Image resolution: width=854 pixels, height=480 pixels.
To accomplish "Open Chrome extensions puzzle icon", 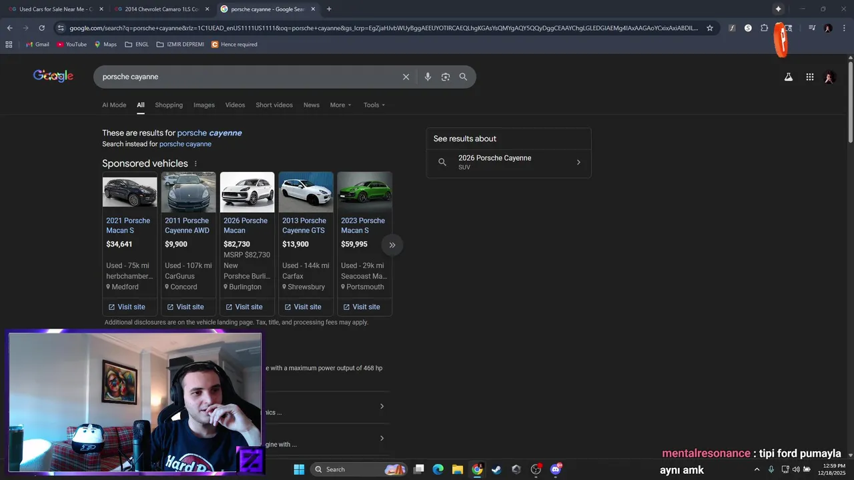I will pyautogui.click(x=765, y=28).
